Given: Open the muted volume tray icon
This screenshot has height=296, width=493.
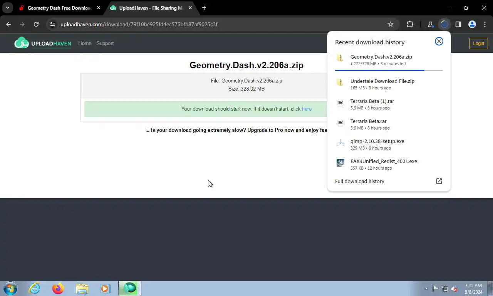Looking at the screenshot, I should (454, 289).
